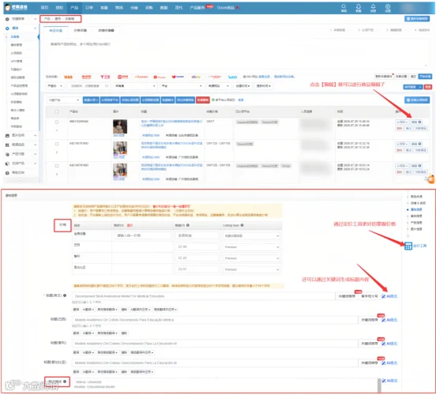Click AI optimize next to English title
This screenshot has height=395, width=436.
click(x=389, y=296)
